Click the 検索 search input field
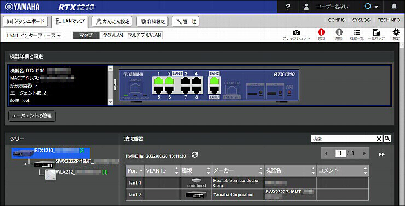The height and width of the screenshot is (206, 405). point(344,139)
